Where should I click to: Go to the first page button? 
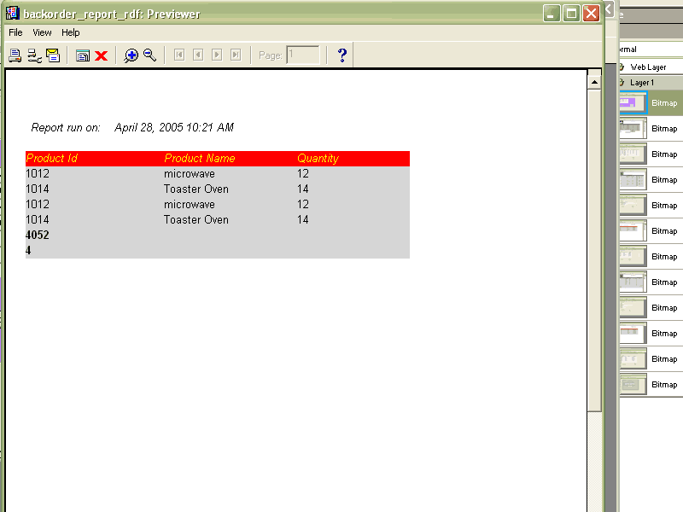click(179, 55)
